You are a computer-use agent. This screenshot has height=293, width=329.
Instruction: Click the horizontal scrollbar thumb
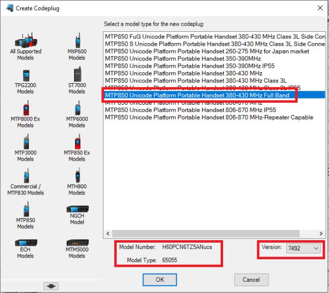pos(206,233)
